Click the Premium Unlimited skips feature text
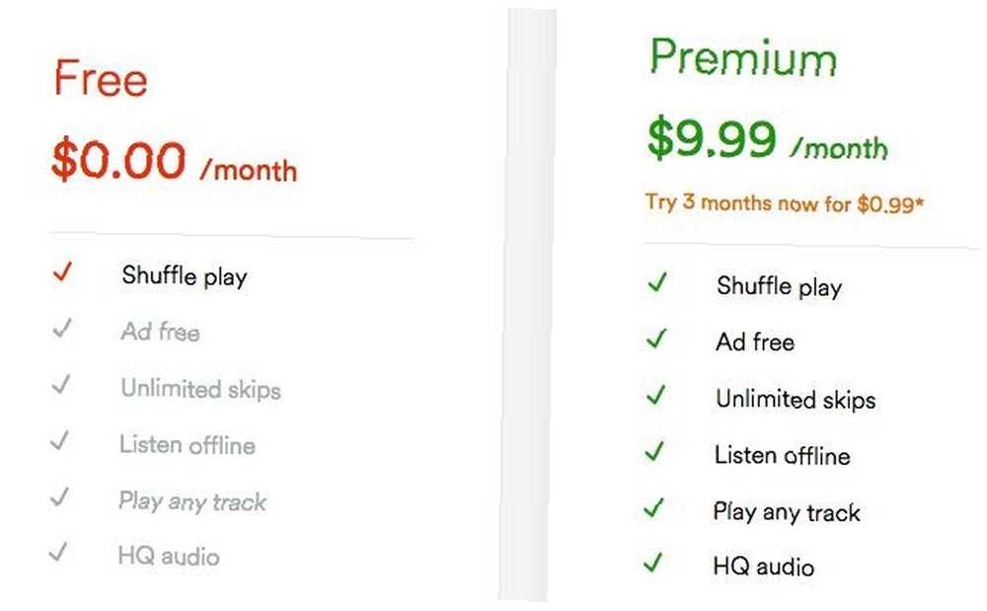Screen dimensions: 987x611 coord(796,399)
